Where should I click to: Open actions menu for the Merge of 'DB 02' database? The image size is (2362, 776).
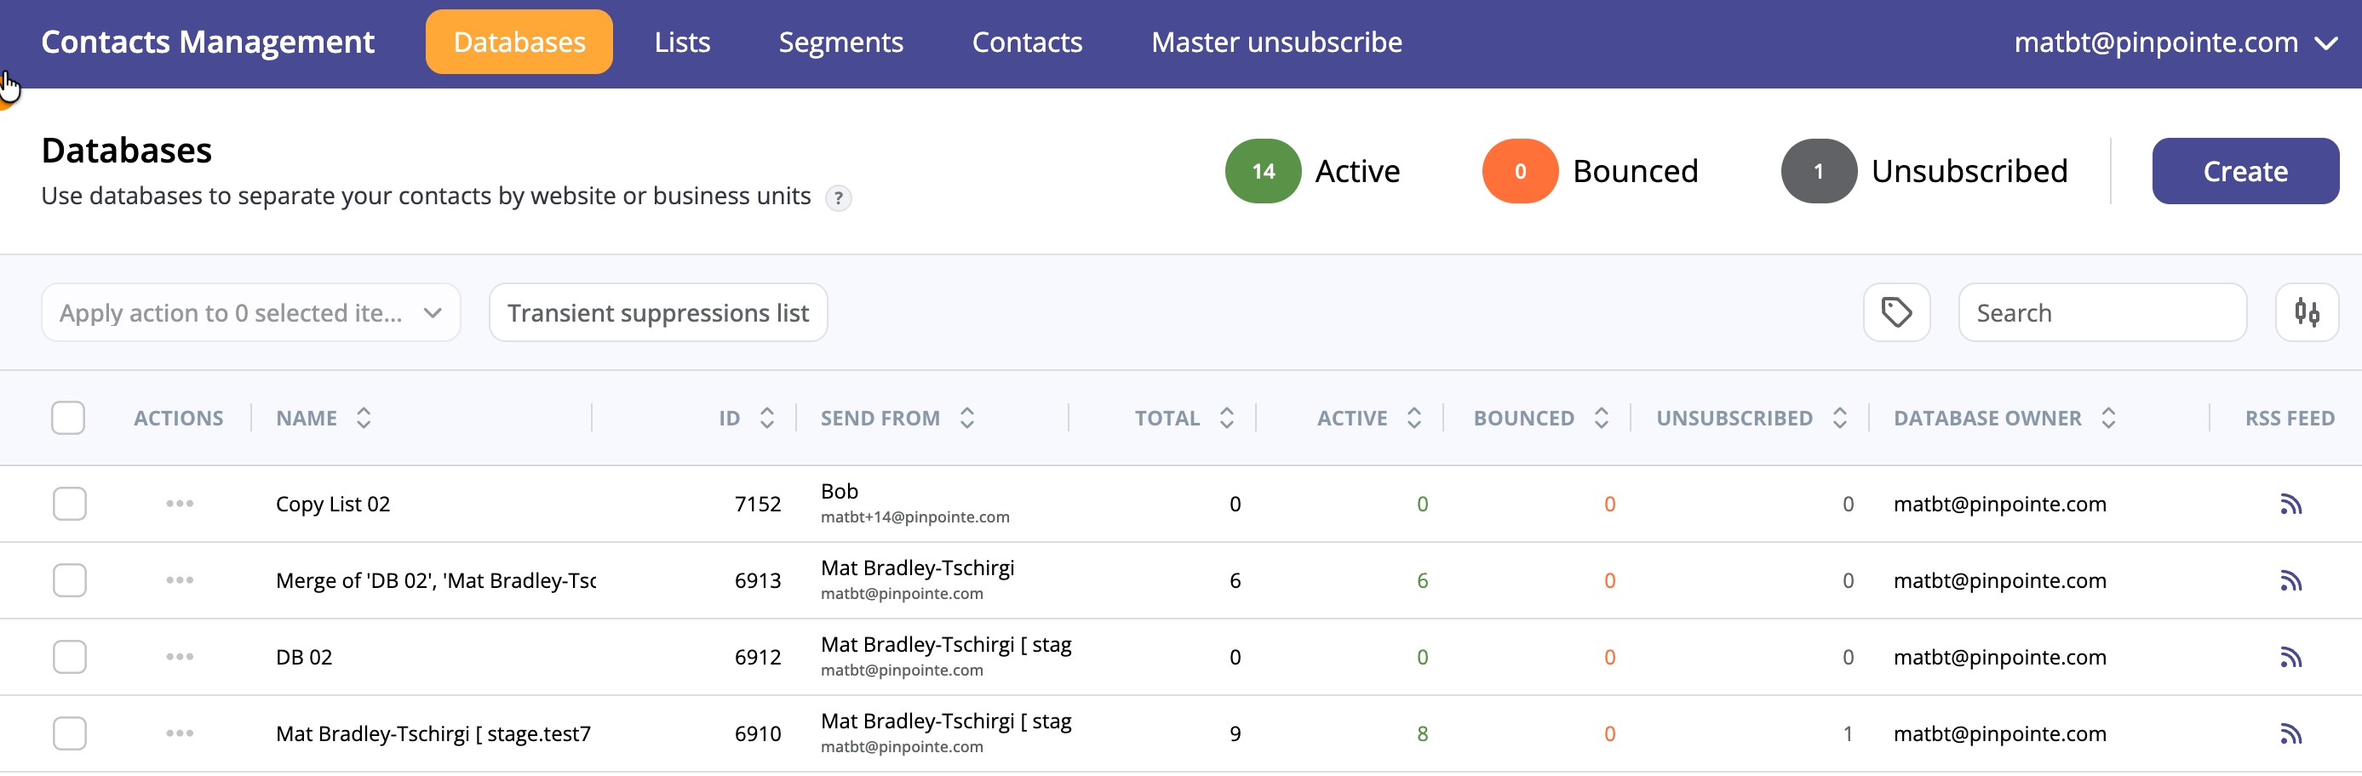click(x=180, y=581)
